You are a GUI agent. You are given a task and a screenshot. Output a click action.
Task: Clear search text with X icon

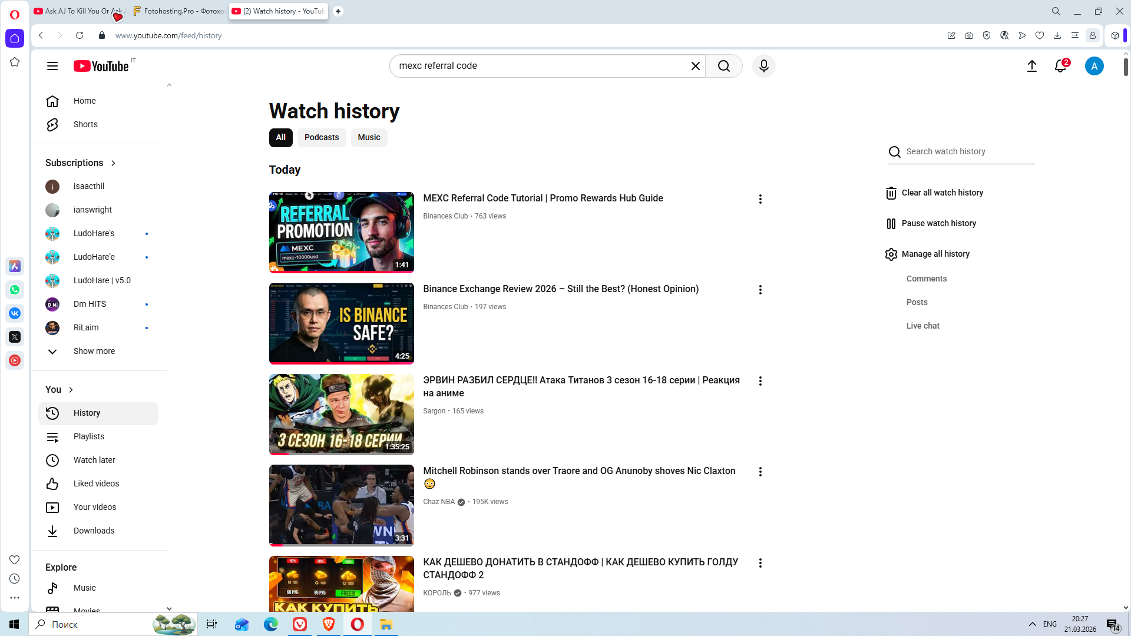695,66
